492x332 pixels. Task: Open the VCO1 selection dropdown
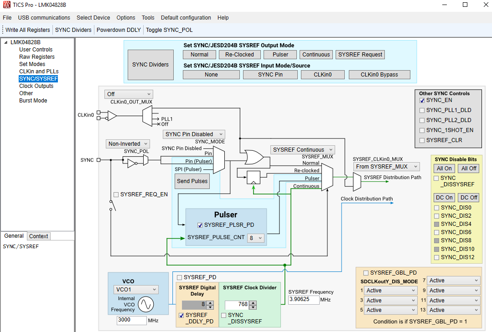(x=136, y=290)
